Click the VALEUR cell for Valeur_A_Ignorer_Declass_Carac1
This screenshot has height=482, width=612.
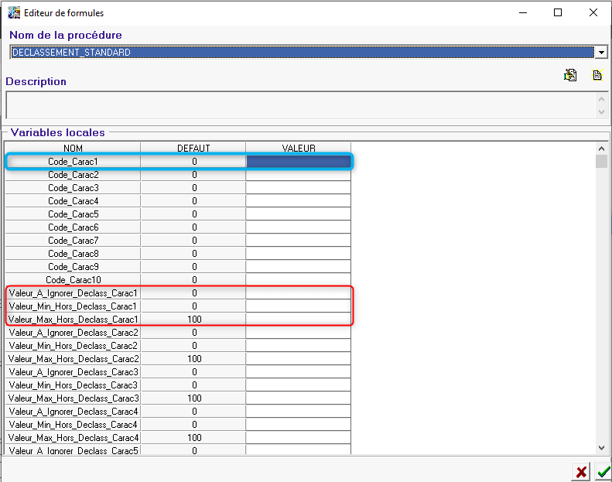[298, 293]
